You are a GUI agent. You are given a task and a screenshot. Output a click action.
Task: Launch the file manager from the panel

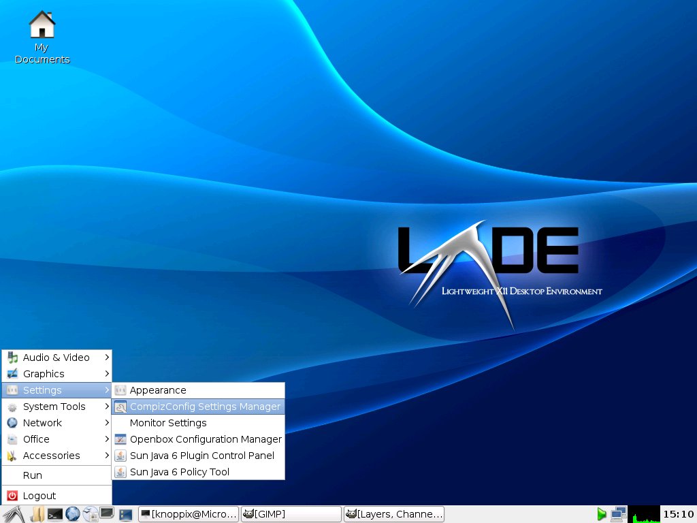coord(37,514)
